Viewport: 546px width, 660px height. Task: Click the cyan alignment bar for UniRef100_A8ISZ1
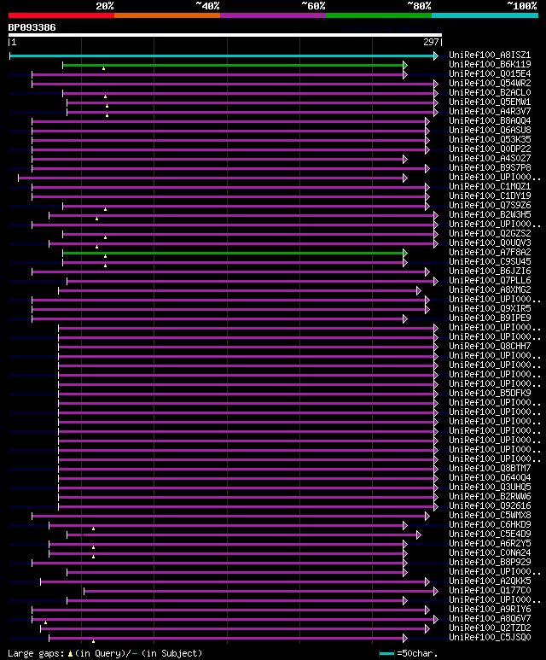(224, 55)
